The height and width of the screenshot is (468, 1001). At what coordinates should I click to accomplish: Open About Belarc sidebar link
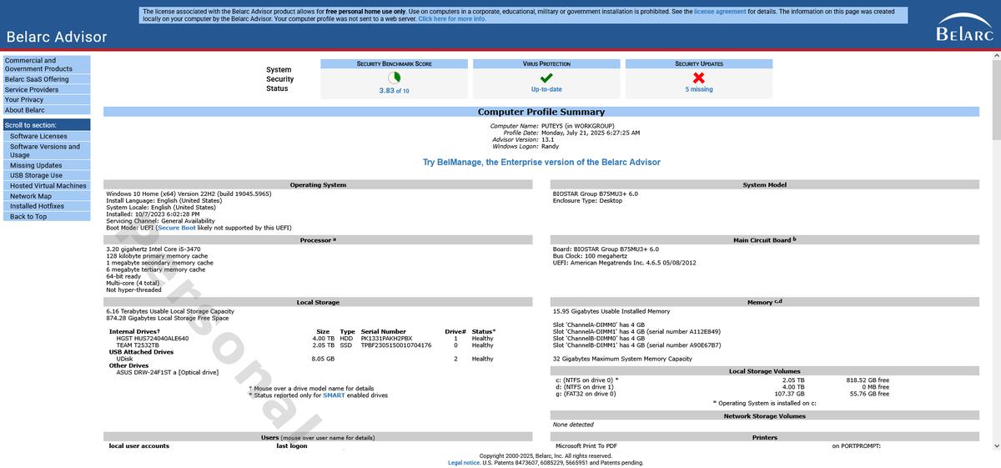pos(47,110)
